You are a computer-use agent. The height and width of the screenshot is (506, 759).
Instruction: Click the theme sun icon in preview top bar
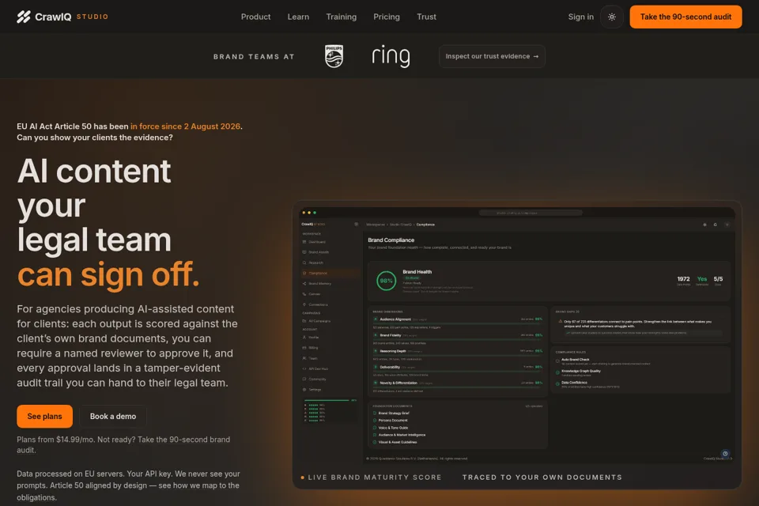click(704, 225)
